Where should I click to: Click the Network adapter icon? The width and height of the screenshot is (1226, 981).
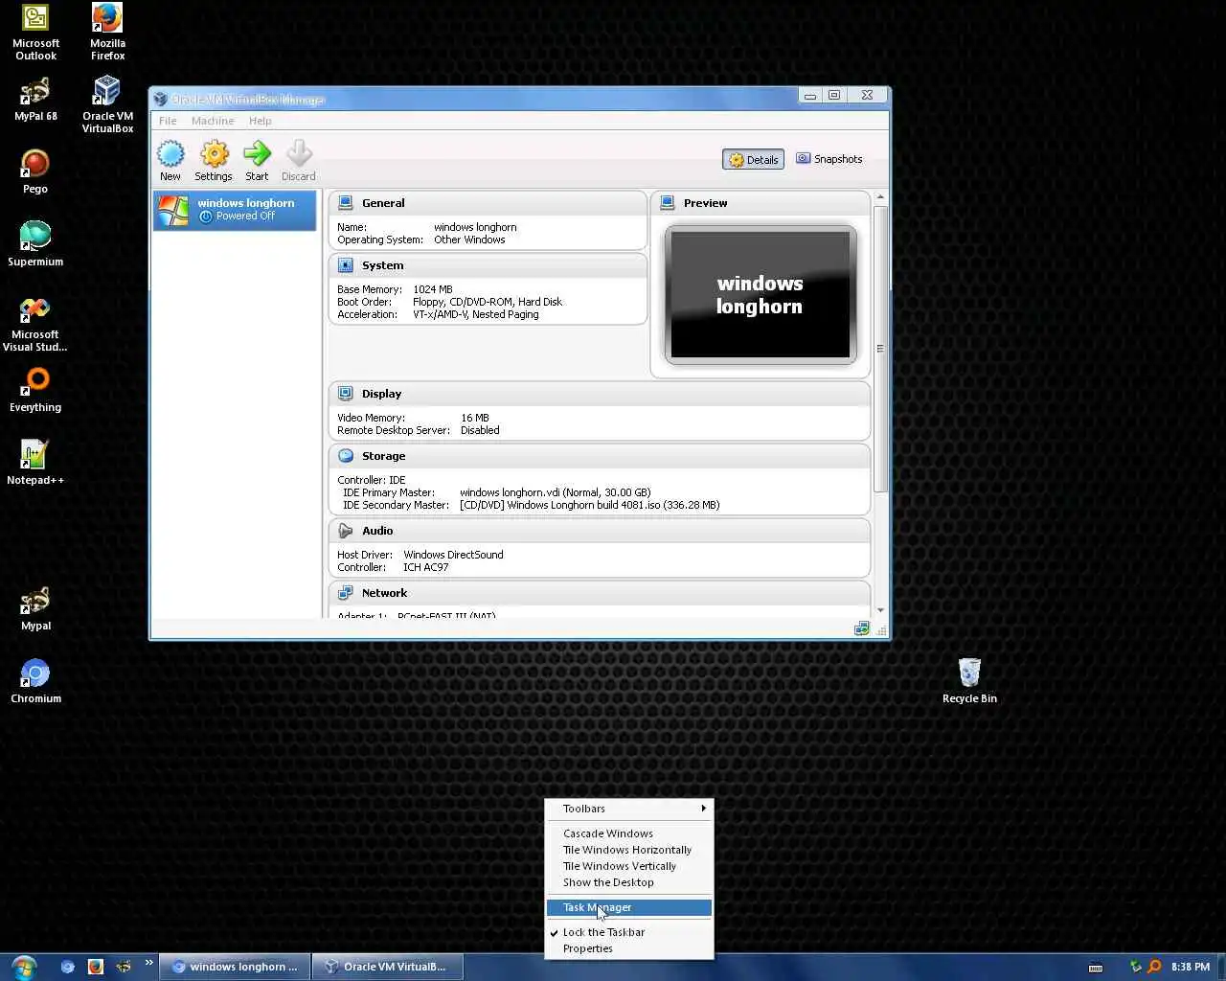[346, 593]
